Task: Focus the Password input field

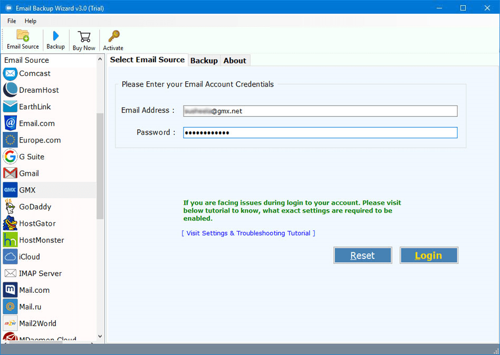Action: [320, 133]
